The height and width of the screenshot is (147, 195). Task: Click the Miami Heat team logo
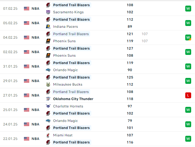coord(48,135)
